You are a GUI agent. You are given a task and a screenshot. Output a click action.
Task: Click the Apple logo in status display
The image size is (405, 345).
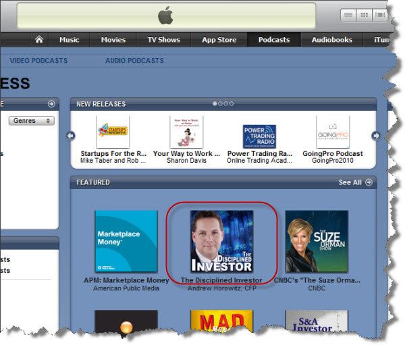(x=165, y=16)
